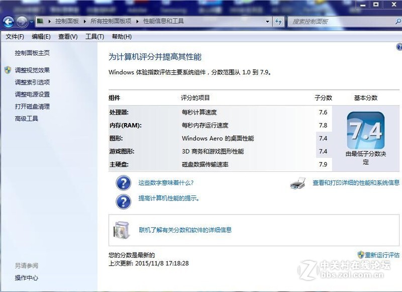Screen dimensions: 402x292
Task: Click the 7.4 base score badge
Action: 366,131
